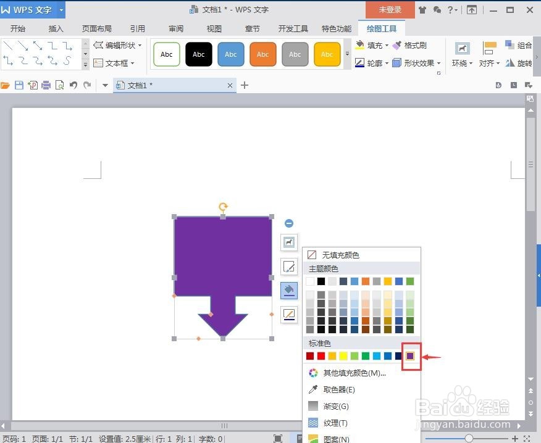The height and width of the screenshot is (443, 541).
Task: Click the Outline pen icon in ribbon
Action: 360,63
